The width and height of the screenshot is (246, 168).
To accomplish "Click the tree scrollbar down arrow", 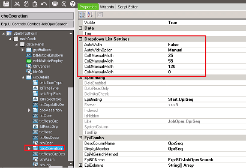I will coord(71,163).
